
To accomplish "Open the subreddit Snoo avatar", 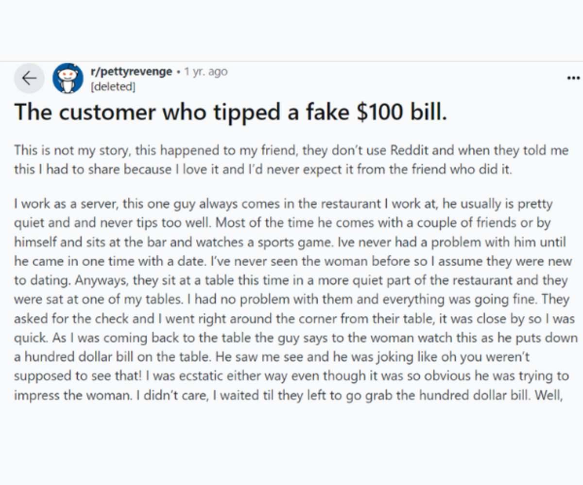I will 68,78.
